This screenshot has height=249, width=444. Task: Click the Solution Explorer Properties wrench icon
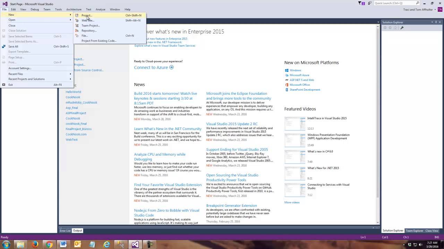click(402, 28)
